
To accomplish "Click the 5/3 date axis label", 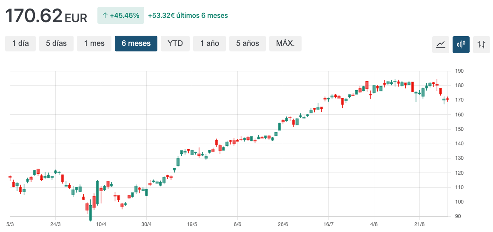I will 10,224.
